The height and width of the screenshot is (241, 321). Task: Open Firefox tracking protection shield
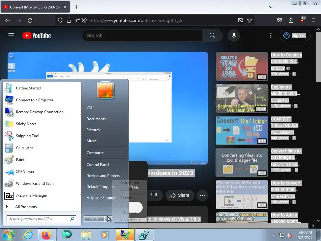pyautogui.click(x=60, y=20)
